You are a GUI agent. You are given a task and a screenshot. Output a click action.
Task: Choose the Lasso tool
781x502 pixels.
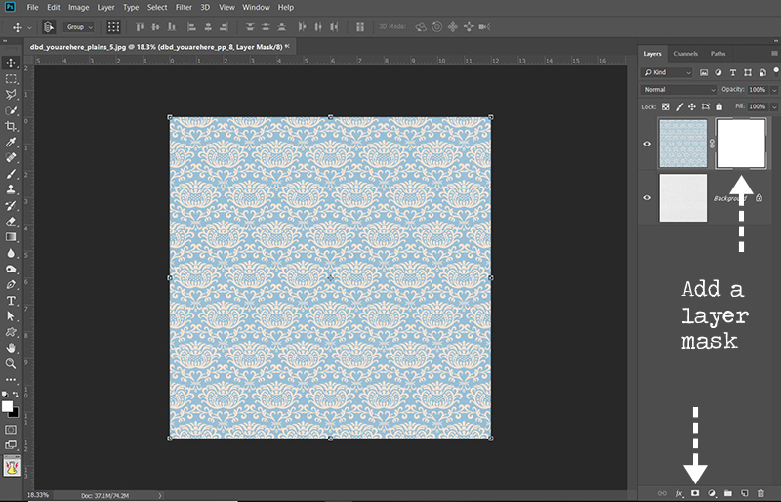click(11, 95)
